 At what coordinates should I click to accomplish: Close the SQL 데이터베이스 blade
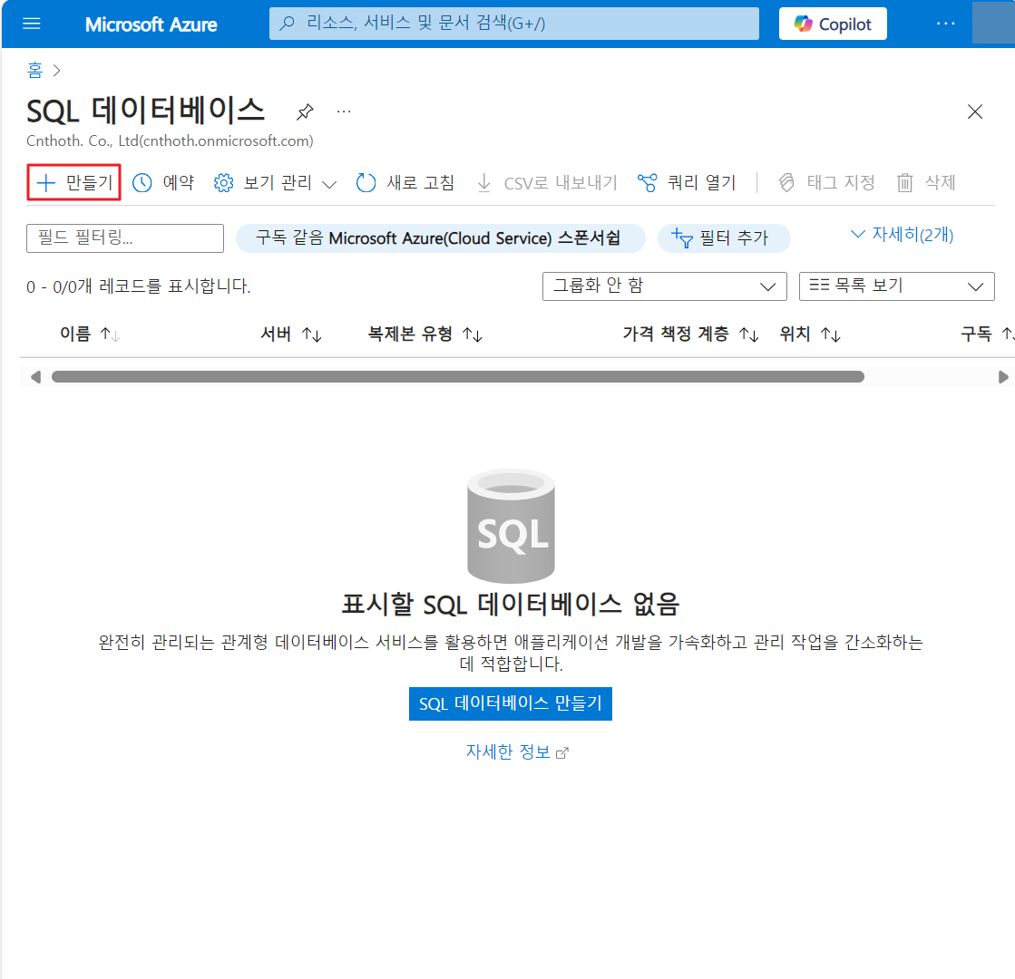coord(975,111)
